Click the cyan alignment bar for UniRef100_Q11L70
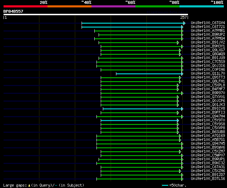The height and width of the screenshot is (188, 227). click(149, 74)
